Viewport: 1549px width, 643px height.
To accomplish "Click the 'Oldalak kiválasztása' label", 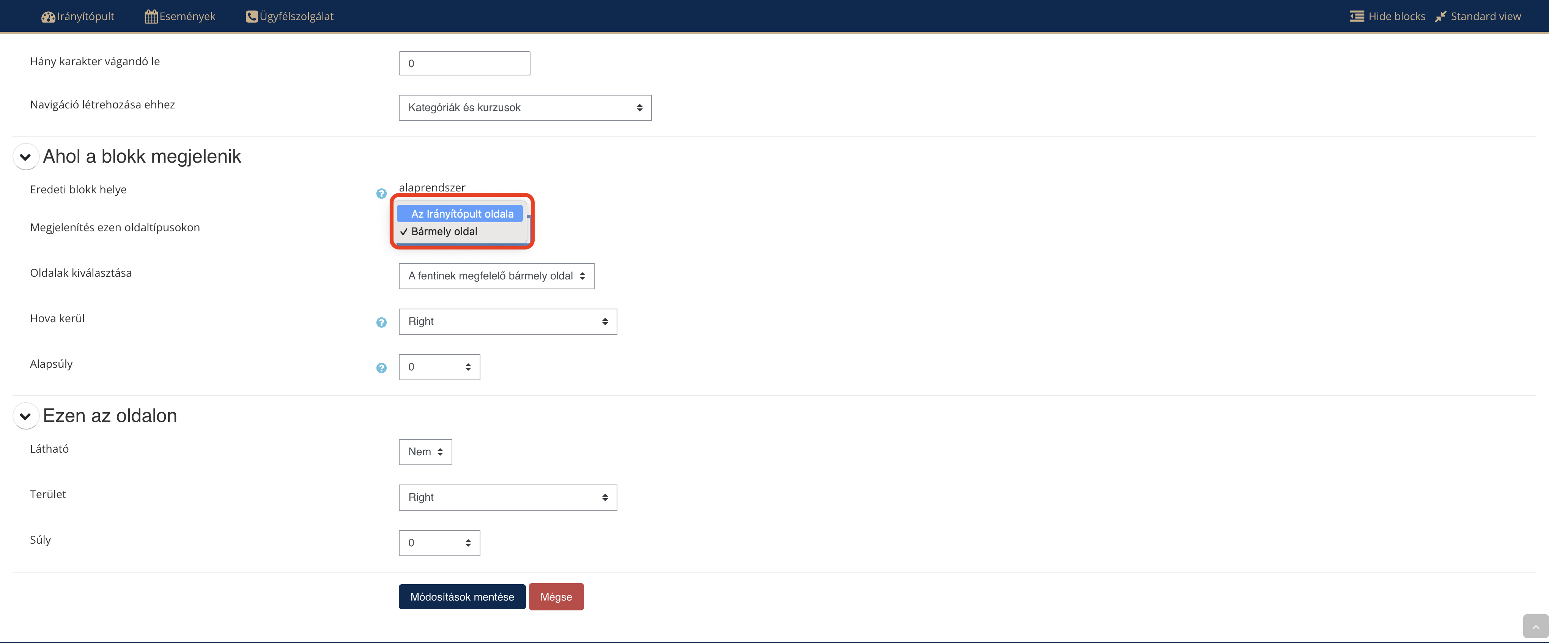I will (x=80, y=273).
